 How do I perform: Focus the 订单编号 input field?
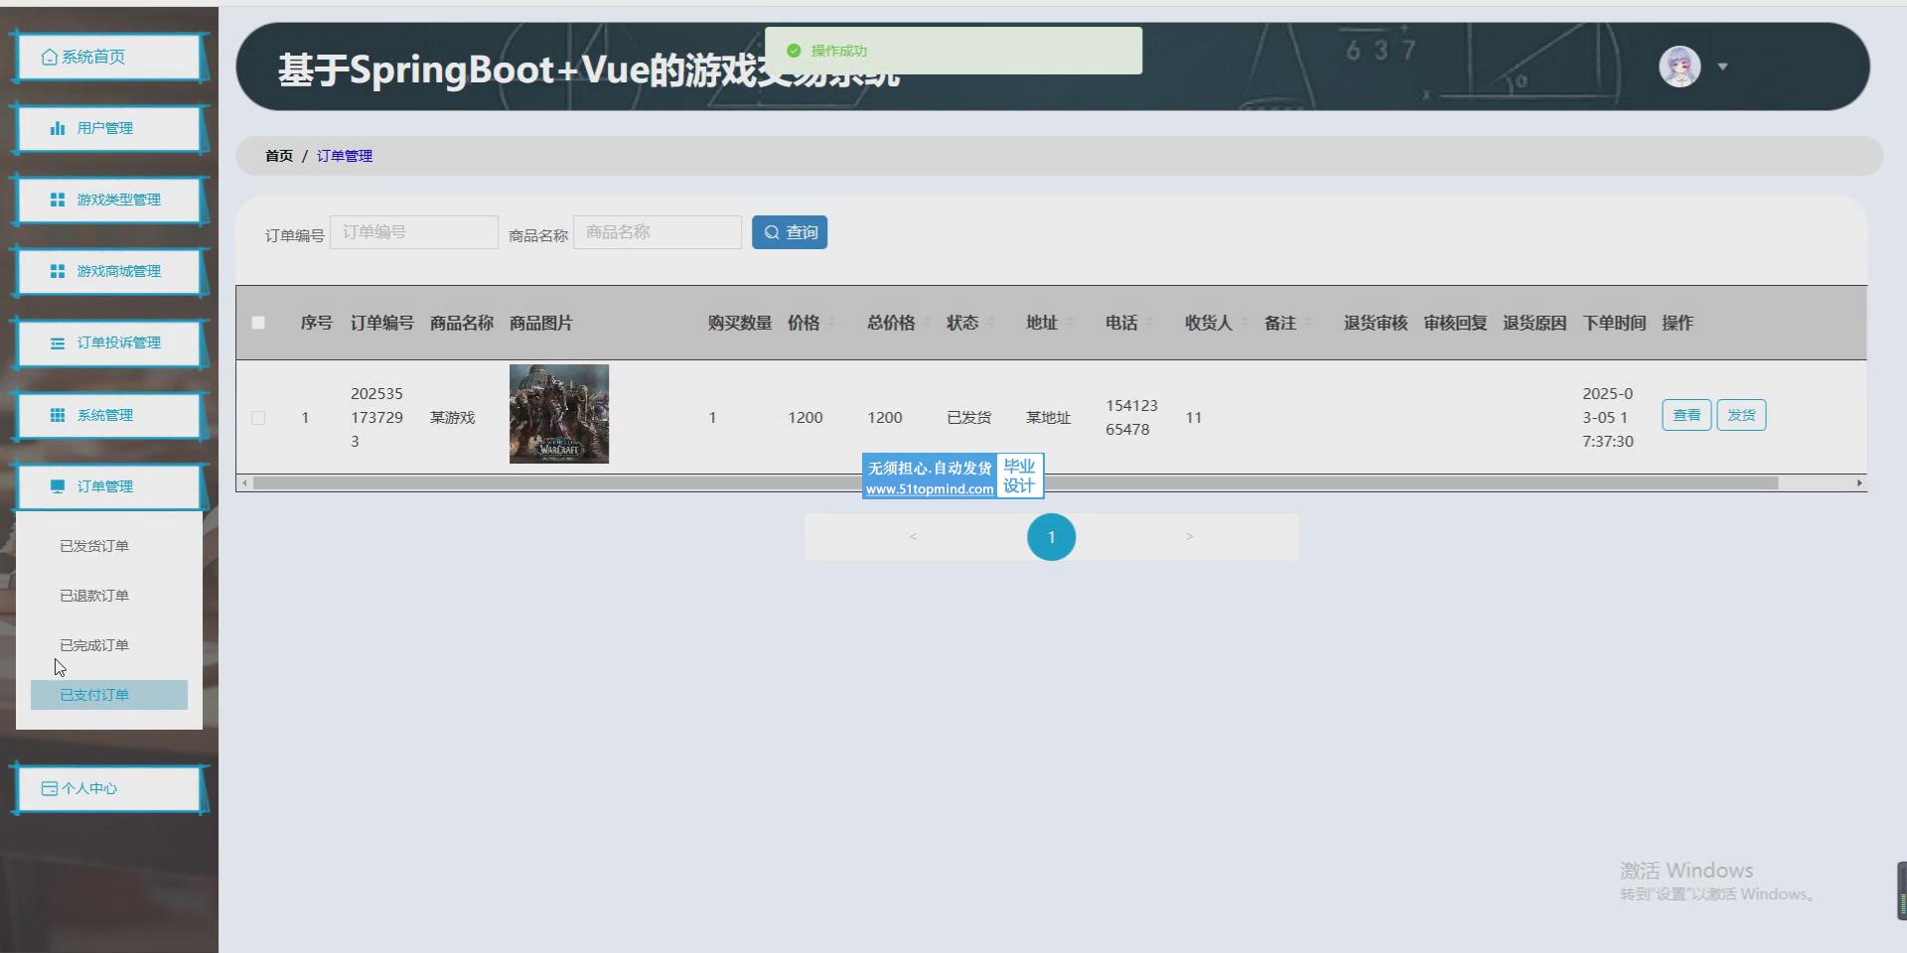coord(414,232)
